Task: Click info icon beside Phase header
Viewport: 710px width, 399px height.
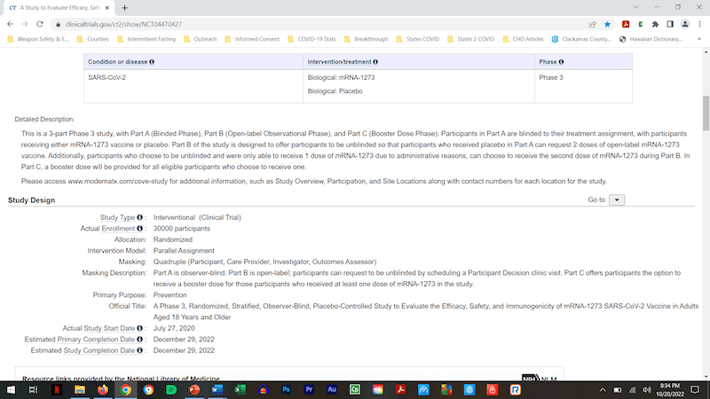Action: click(561, 62)
